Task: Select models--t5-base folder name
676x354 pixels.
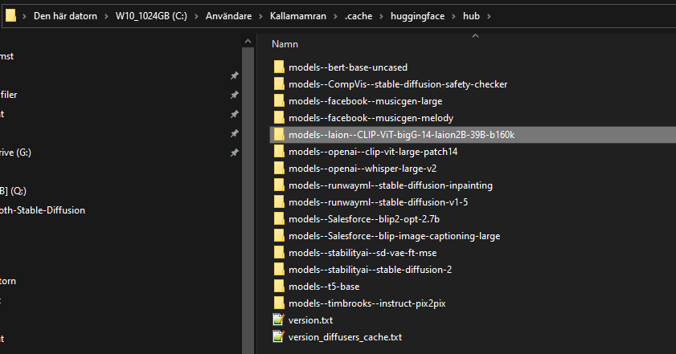Action: click(x=324, y=286)
